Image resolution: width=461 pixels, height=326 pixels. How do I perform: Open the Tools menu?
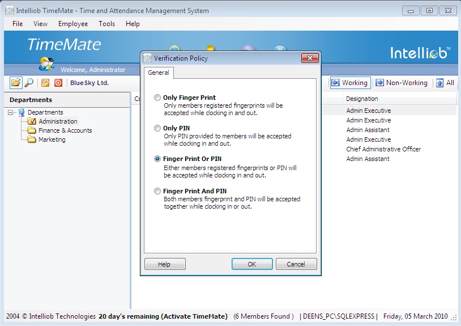click(x=106, y=24)
